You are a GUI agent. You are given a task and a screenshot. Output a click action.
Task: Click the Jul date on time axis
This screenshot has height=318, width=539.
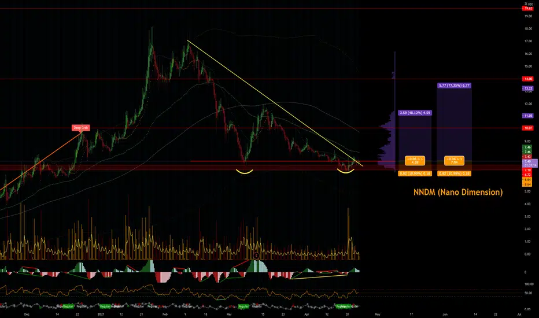tap(519, 314)
